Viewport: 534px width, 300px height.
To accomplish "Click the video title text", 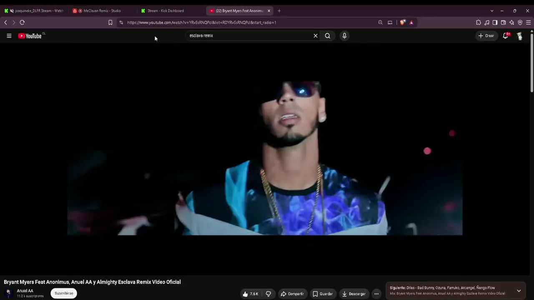I will click(92, 282).
